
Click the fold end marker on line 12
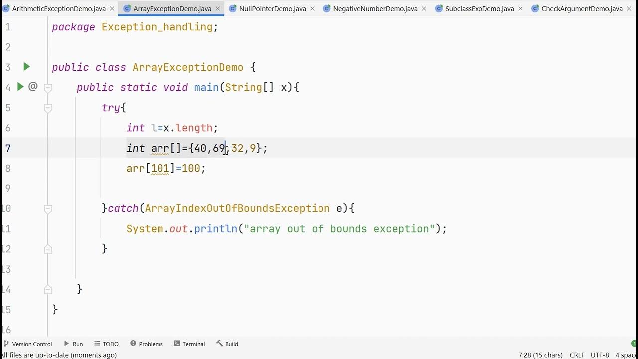[48, 248]
